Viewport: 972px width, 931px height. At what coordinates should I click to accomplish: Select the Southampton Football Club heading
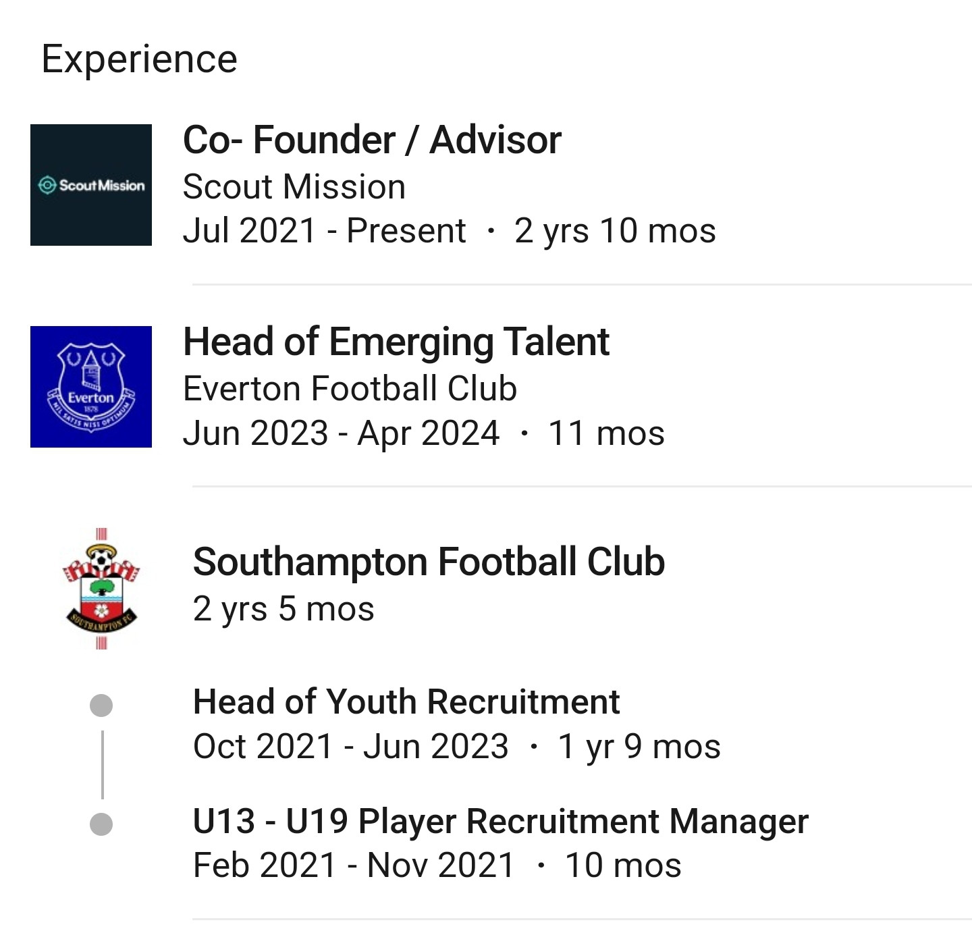click(x=429, y=562)
